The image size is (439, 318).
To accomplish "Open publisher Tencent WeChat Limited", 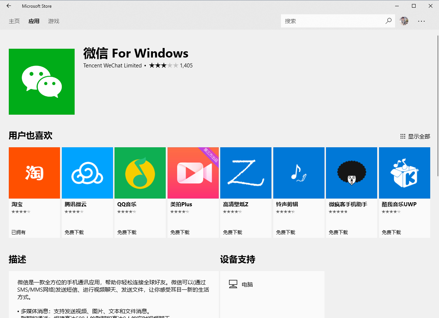I will (x=112, y=66).
